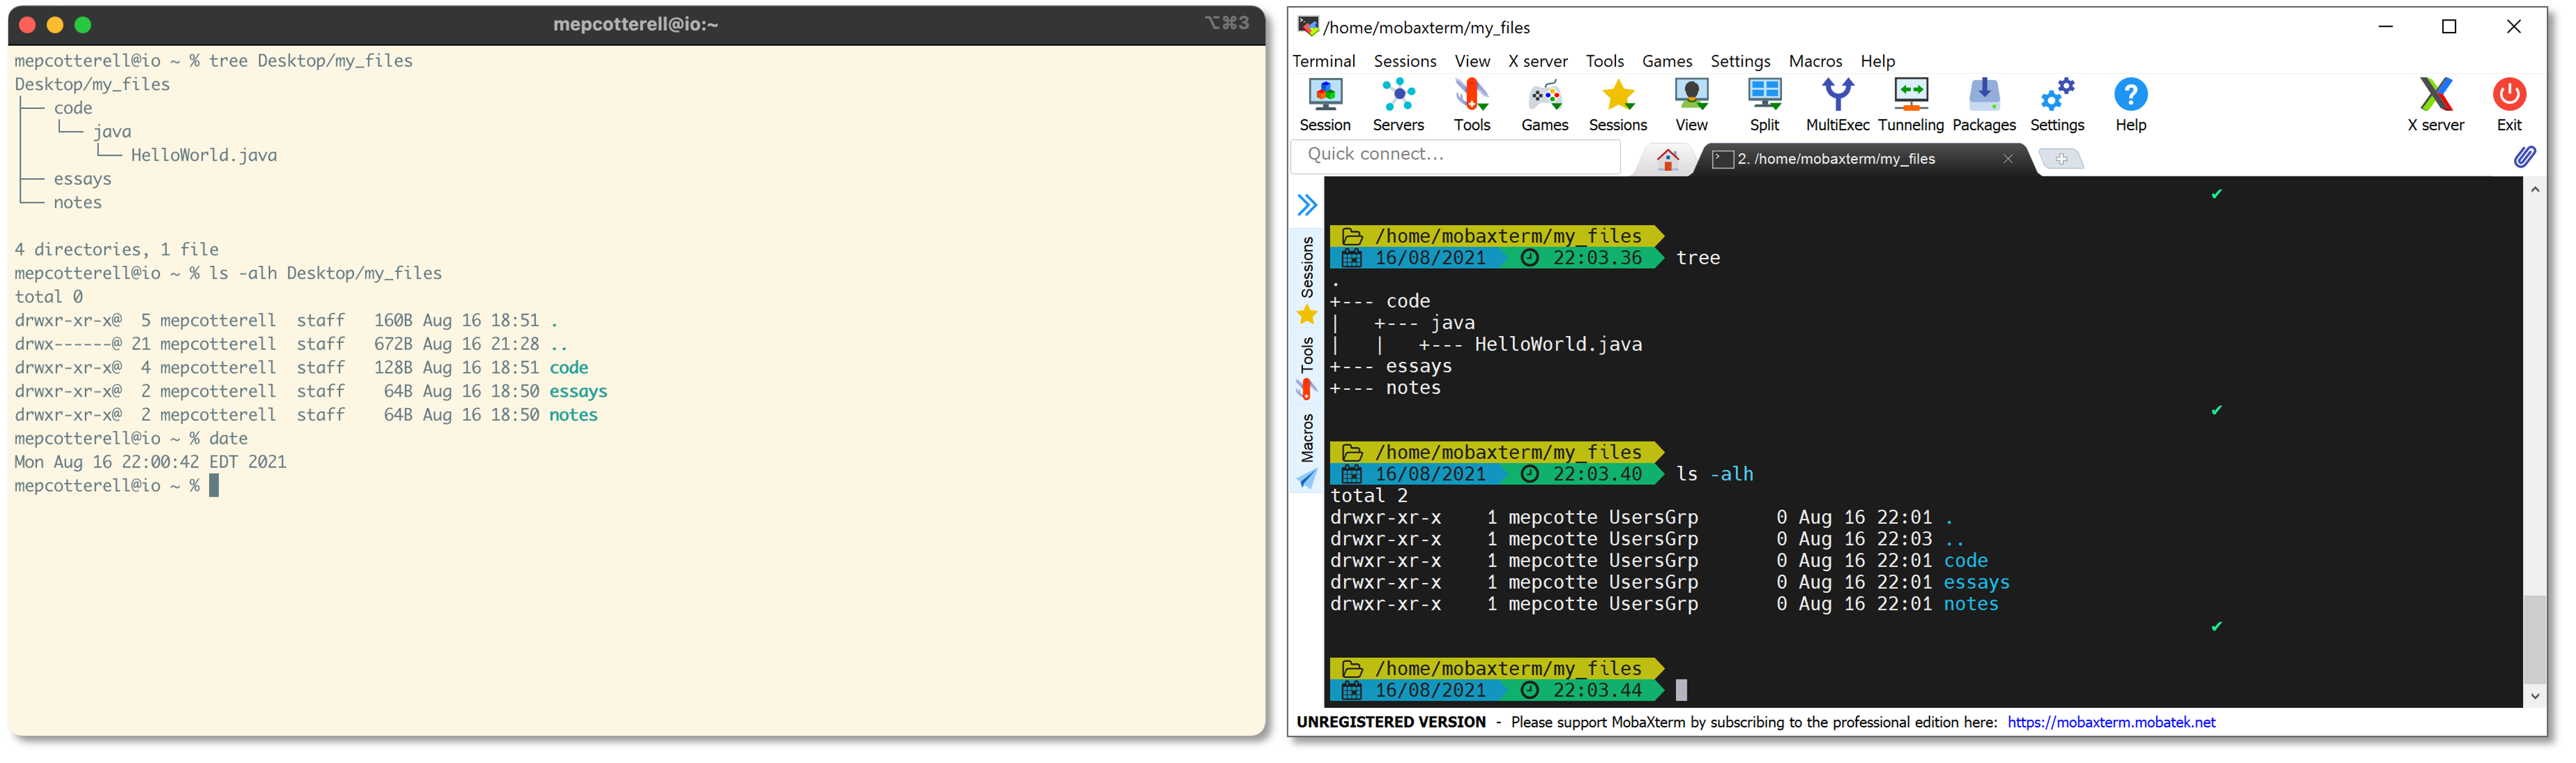This screenshot has width=2576, height=763.
Task: Enable MultiExec mode
Action: coord(1838,103)
